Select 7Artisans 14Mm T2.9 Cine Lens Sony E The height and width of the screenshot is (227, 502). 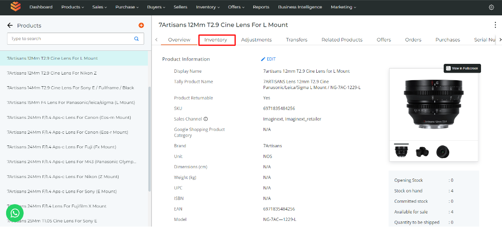point(74,88)
